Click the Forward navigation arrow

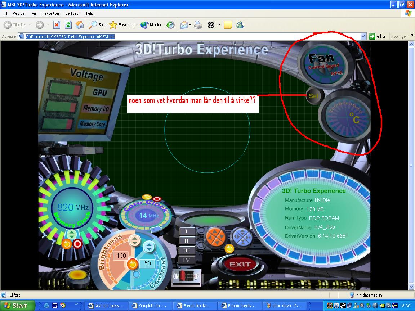(40, 25)
